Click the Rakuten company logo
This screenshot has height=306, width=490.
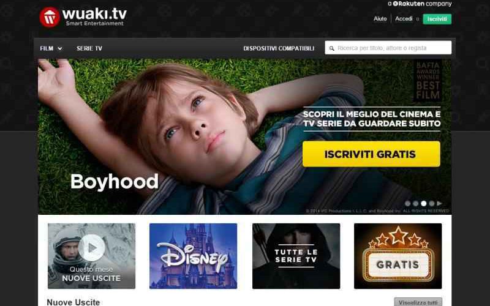[420, 4]
